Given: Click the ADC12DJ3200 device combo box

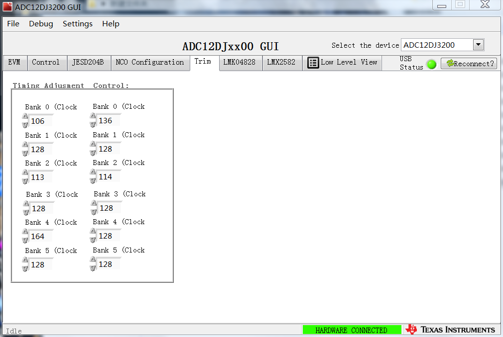Looking at the screenshot, I should (442, 45).
